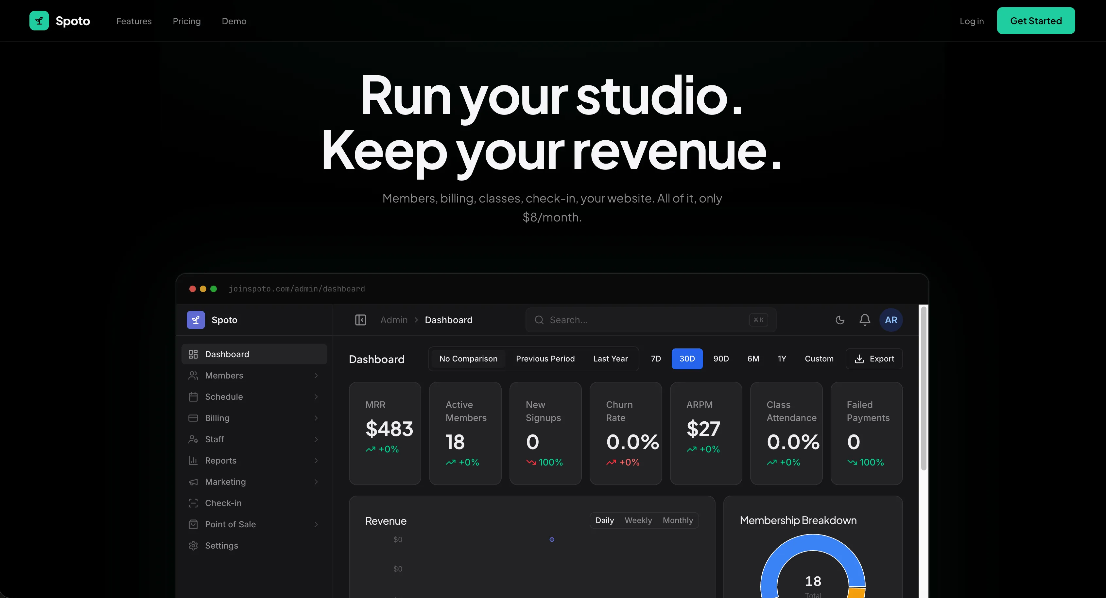Click the Get Started button
Image resolution: width=1106 pixels, height=598 pixels.
1036,21
